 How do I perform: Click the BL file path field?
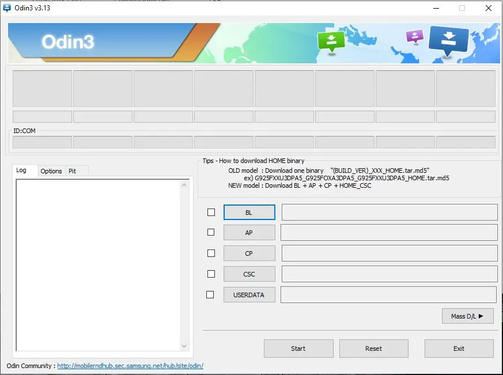(x=389, y=213)
